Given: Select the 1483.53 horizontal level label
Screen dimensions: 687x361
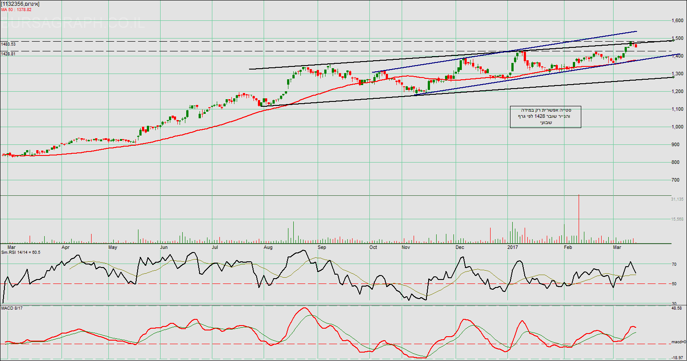Looking at the screenshot, I should pos(8,44).
